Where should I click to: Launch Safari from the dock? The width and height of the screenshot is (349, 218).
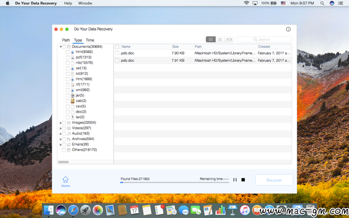[73, 210]
